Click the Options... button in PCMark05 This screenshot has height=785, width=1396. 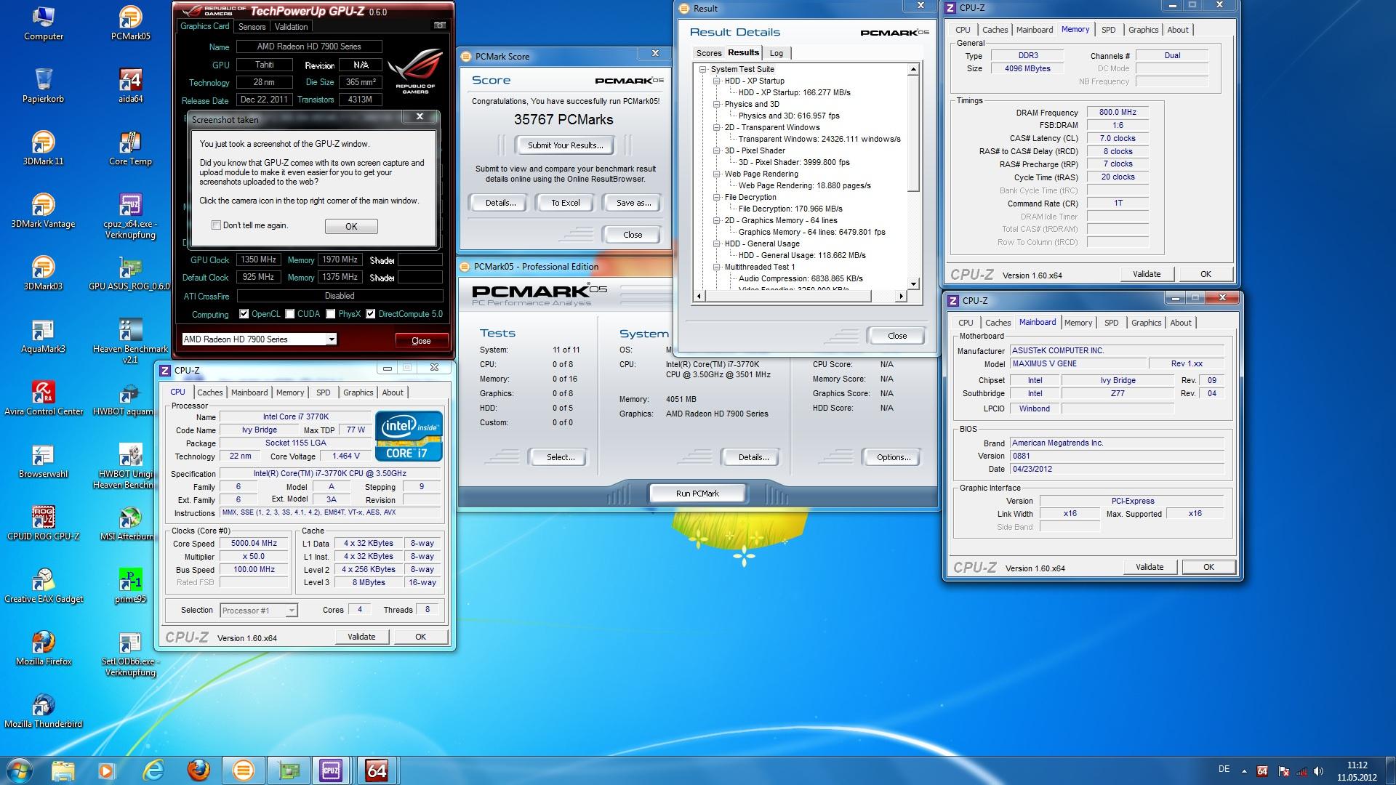click(x=894, y=457)
